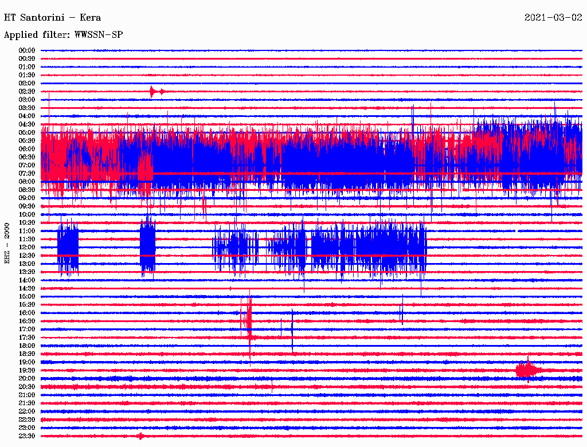Select the 00:30 time label
The height and width of the screenshot is (447, 587).
point(27,58)
